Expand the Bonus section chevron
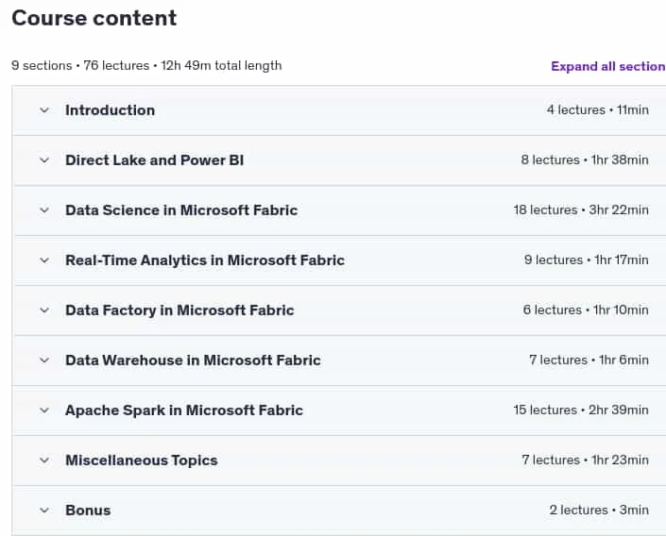This screenshot has width=666, height=536. [x=44, y=511]
